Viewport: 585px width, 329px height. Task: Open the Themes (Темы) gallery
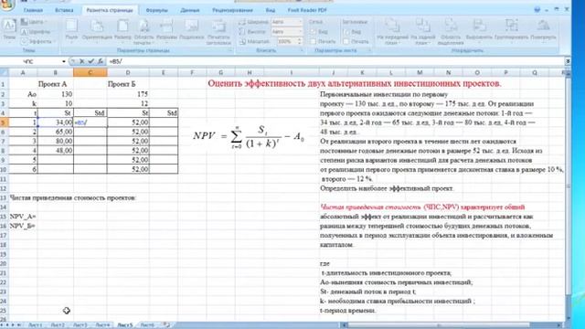pos(9,29)
